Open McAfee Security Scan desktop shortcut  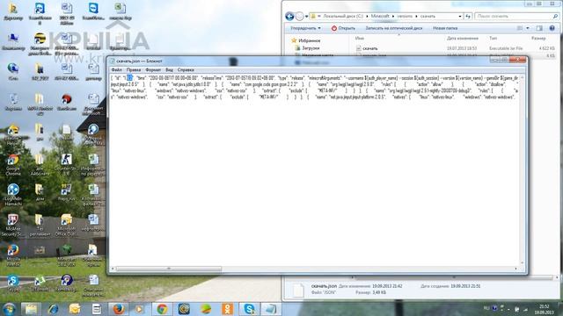13,226
